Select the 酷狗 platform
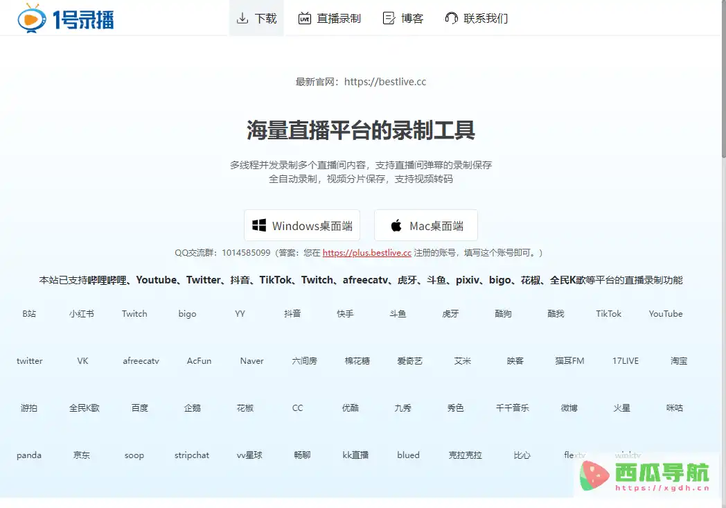 pos(504,313)
